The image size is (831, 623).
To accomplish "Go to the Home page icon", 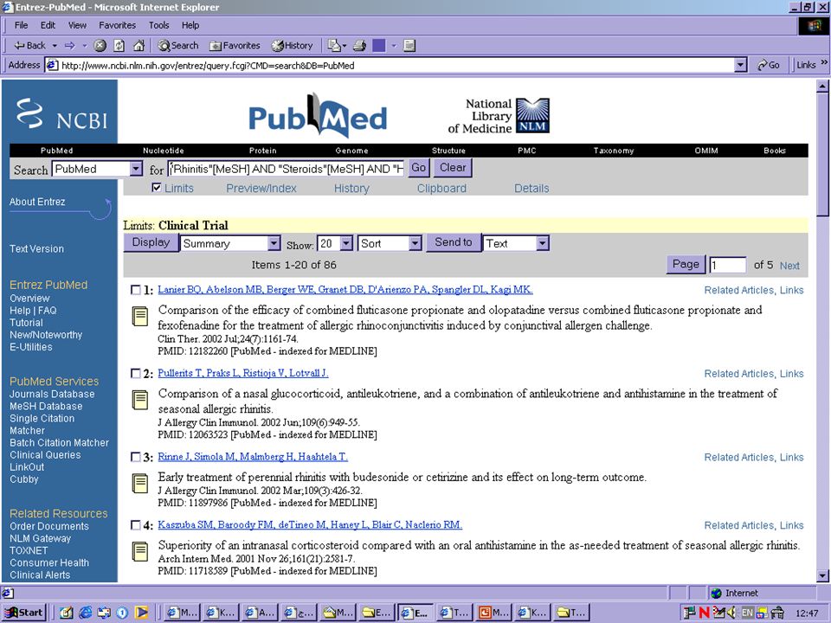I will pyautogui.click(x=138, y=46).
